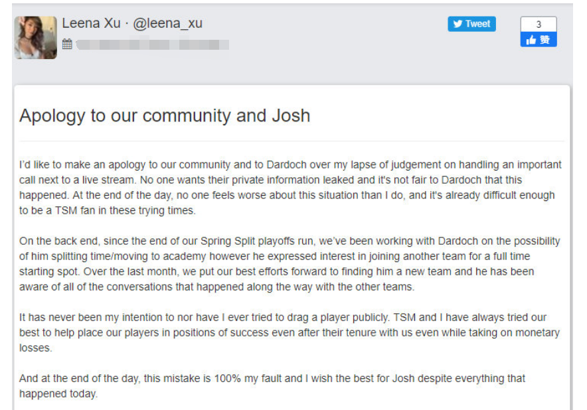Click the Twitter bird icon

pyautogui.click(x=458, y=24)
